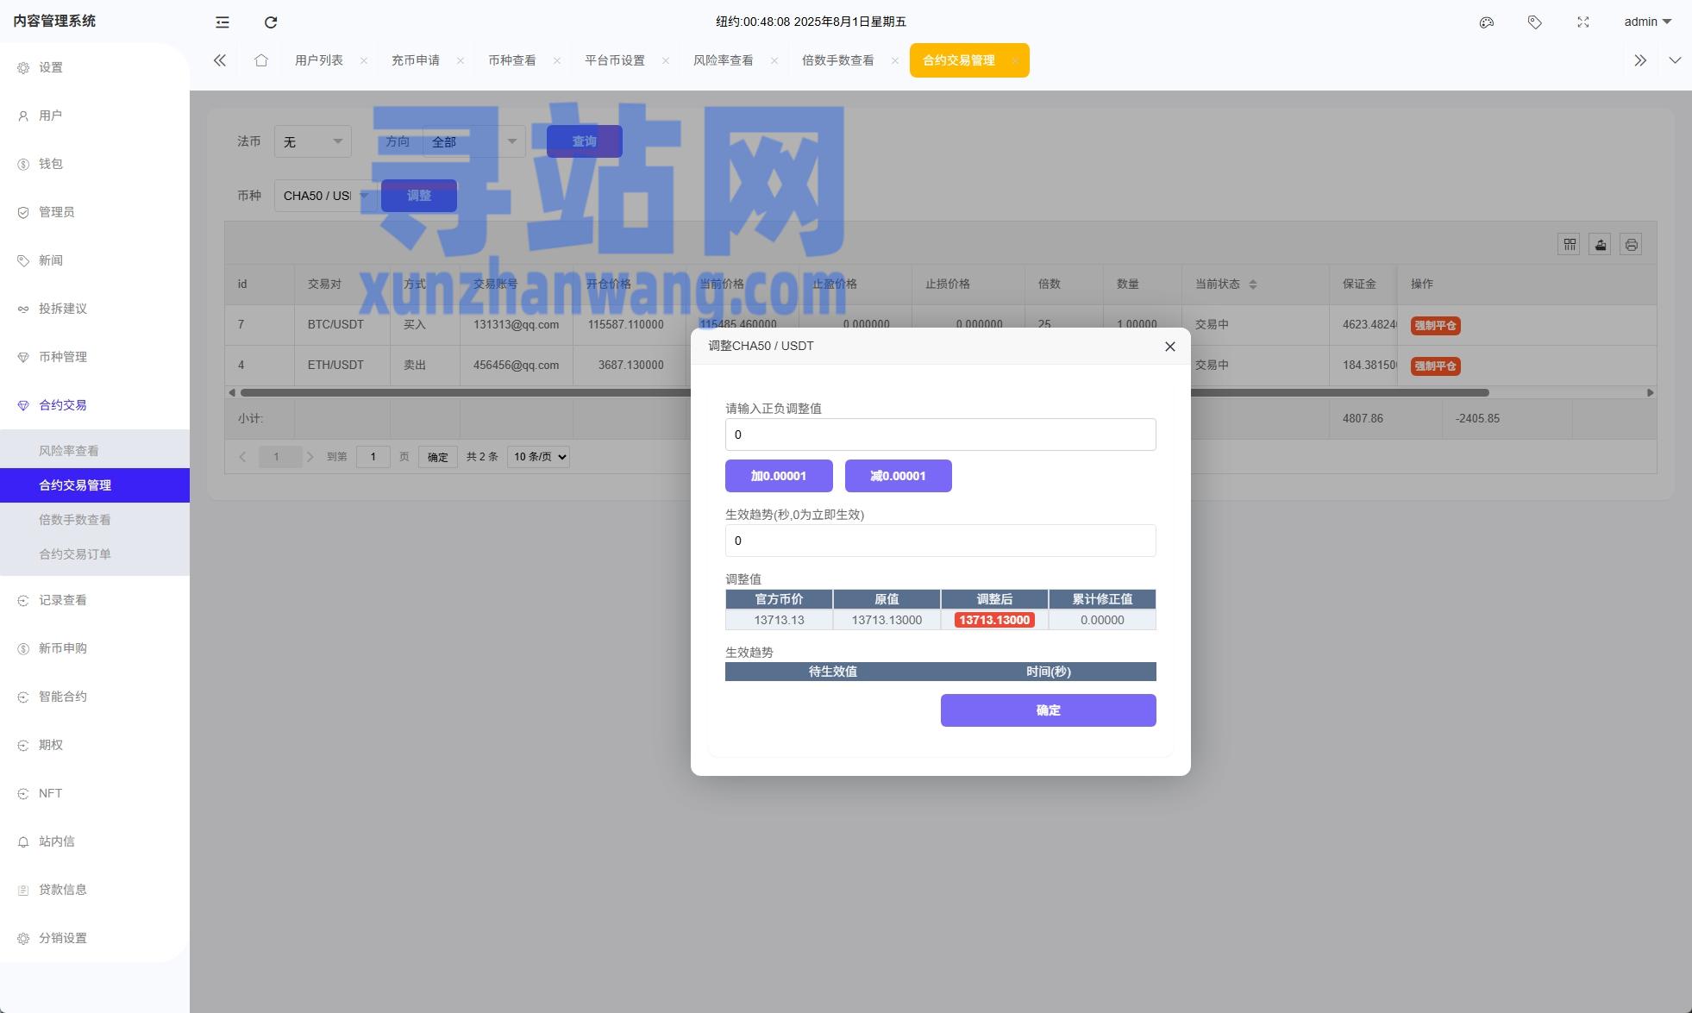The width and height of the screenshot is (1692, 1013).
Task: Open the 法币 dropdown set to 无
Action: click(311, 141)
